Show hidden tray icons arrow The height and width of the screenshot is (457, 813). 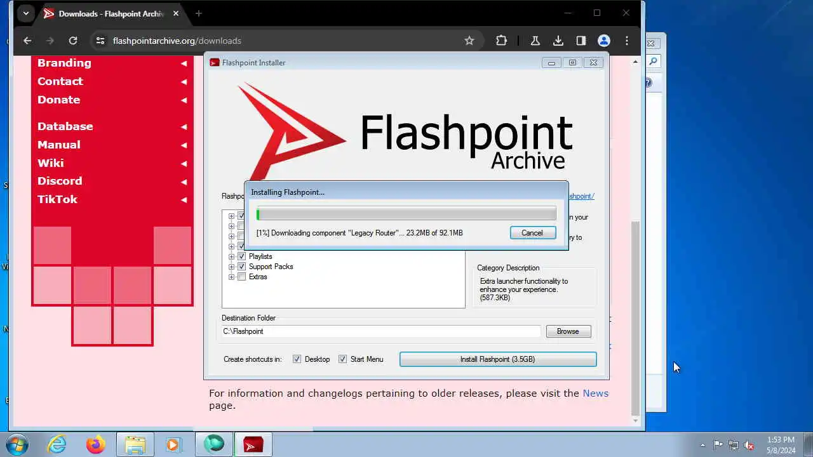[702, 445]
